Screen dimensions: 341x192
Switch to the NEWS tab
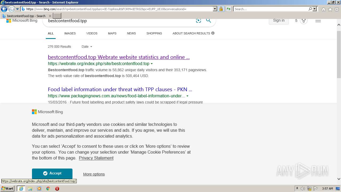pos(131,33)
